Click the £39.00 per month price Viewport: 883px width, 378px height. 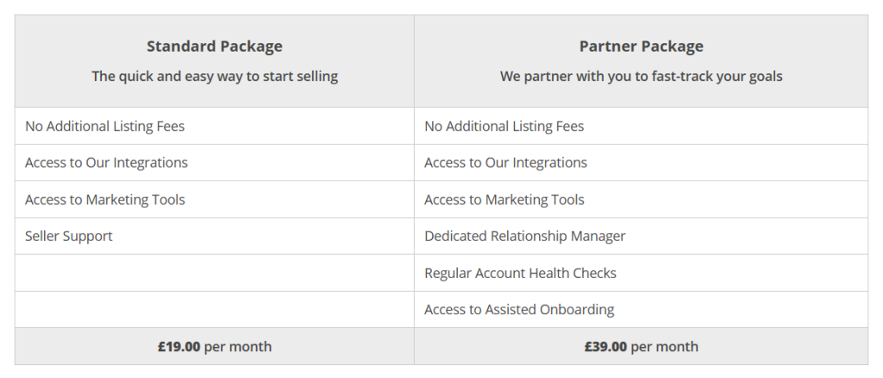(x=641, y=346)
